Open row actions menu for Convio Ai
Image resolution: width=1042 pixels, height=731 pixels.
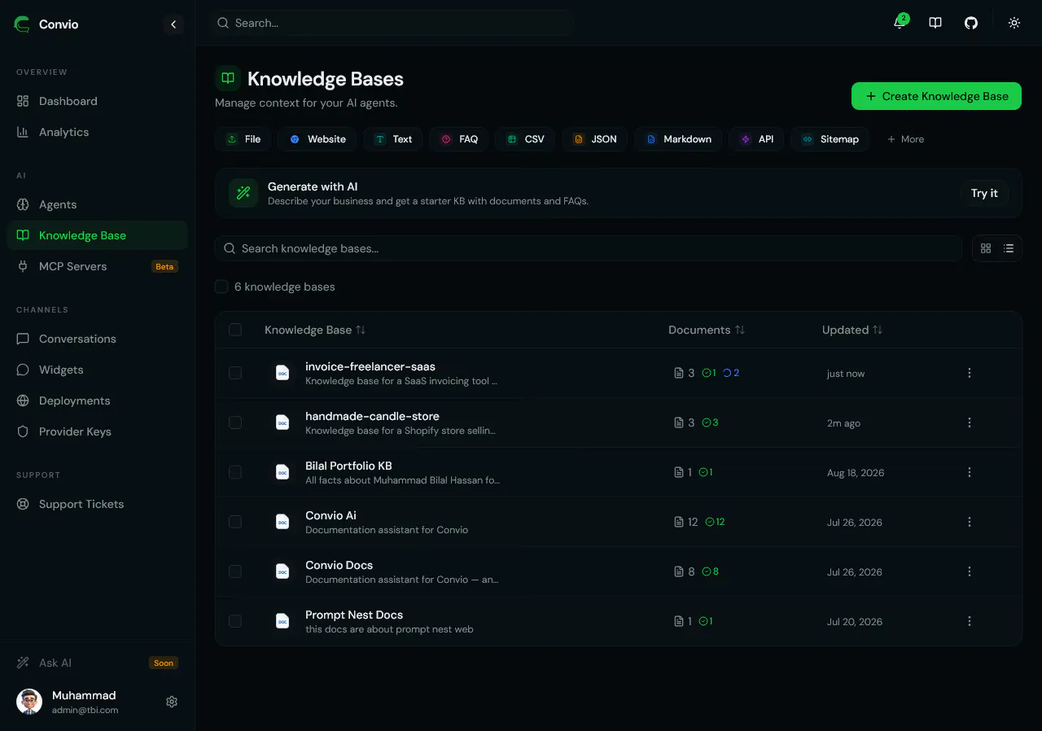(x=970, y=522)
